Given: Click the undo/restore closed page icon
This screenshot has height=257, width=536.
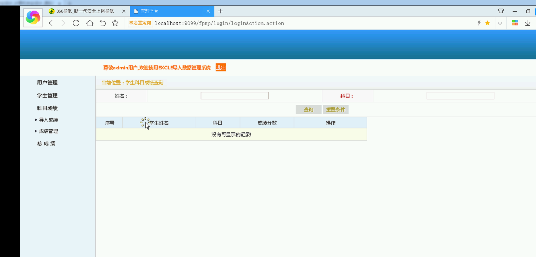Looking at the screenshot, I should click(x=103, y=23).
